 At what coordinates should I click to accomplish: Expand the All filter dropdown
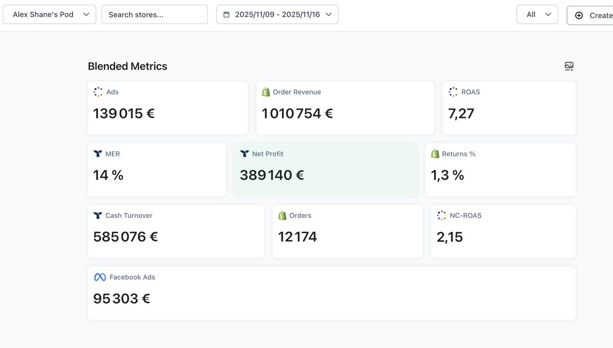(537, 14)
